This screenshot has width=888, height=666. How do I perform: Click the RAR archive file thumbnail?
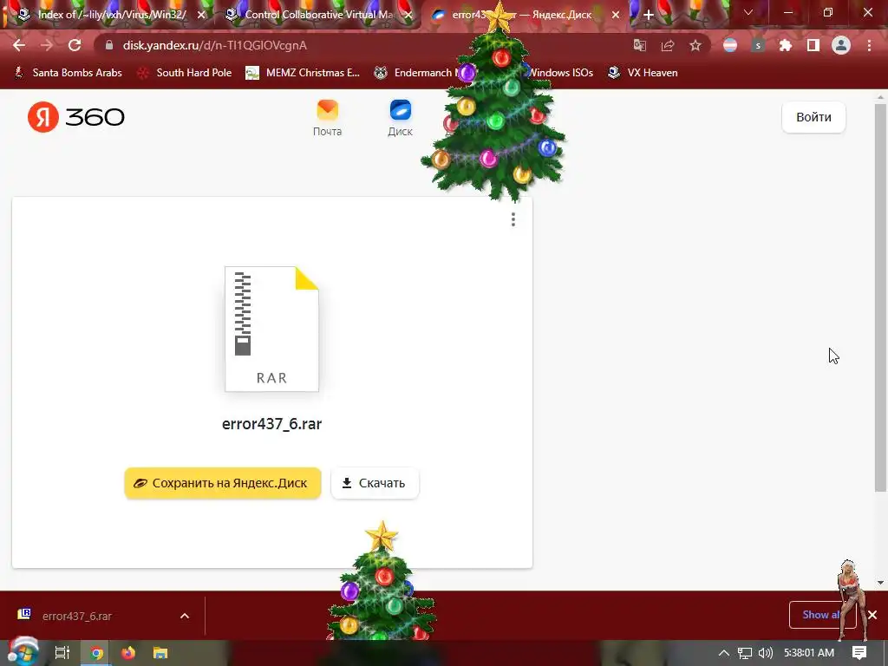pos(271,329)
